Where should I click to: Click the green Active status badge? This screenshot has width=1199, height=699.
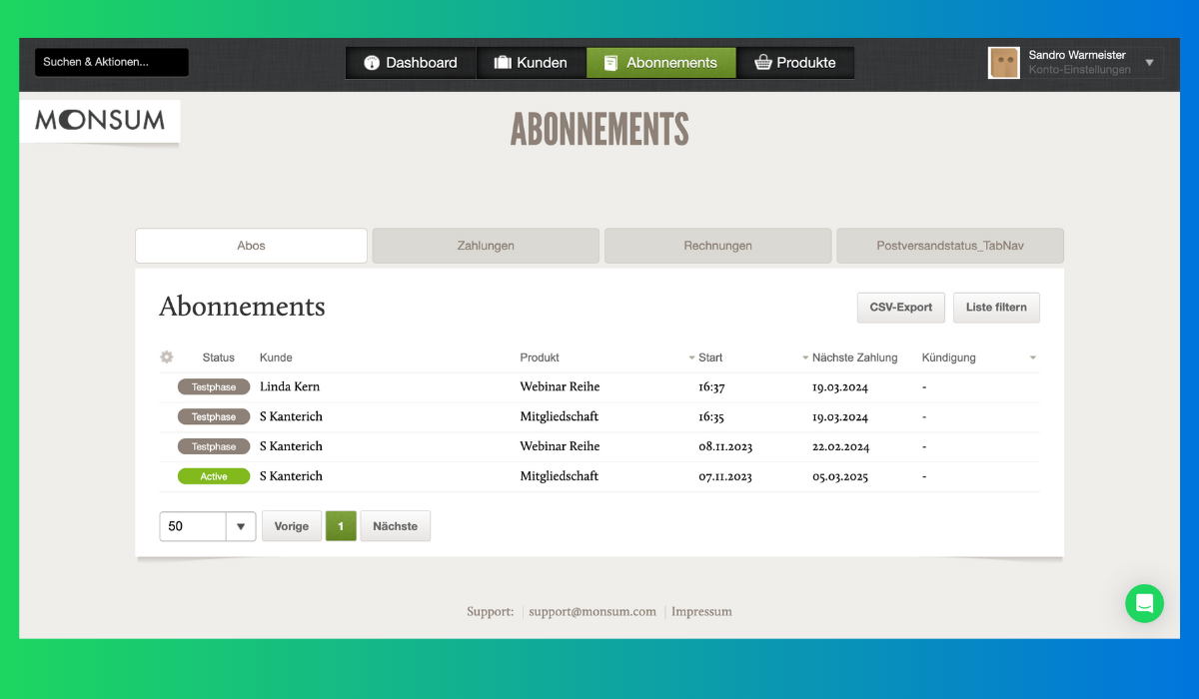pyautogui.click(x=214, y=476)
